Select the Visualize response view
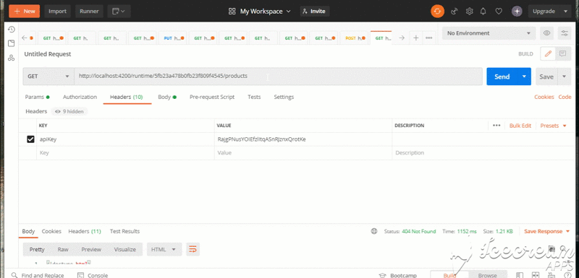The height and width of the screenshot is (278, 579). [x=124, y=249]
